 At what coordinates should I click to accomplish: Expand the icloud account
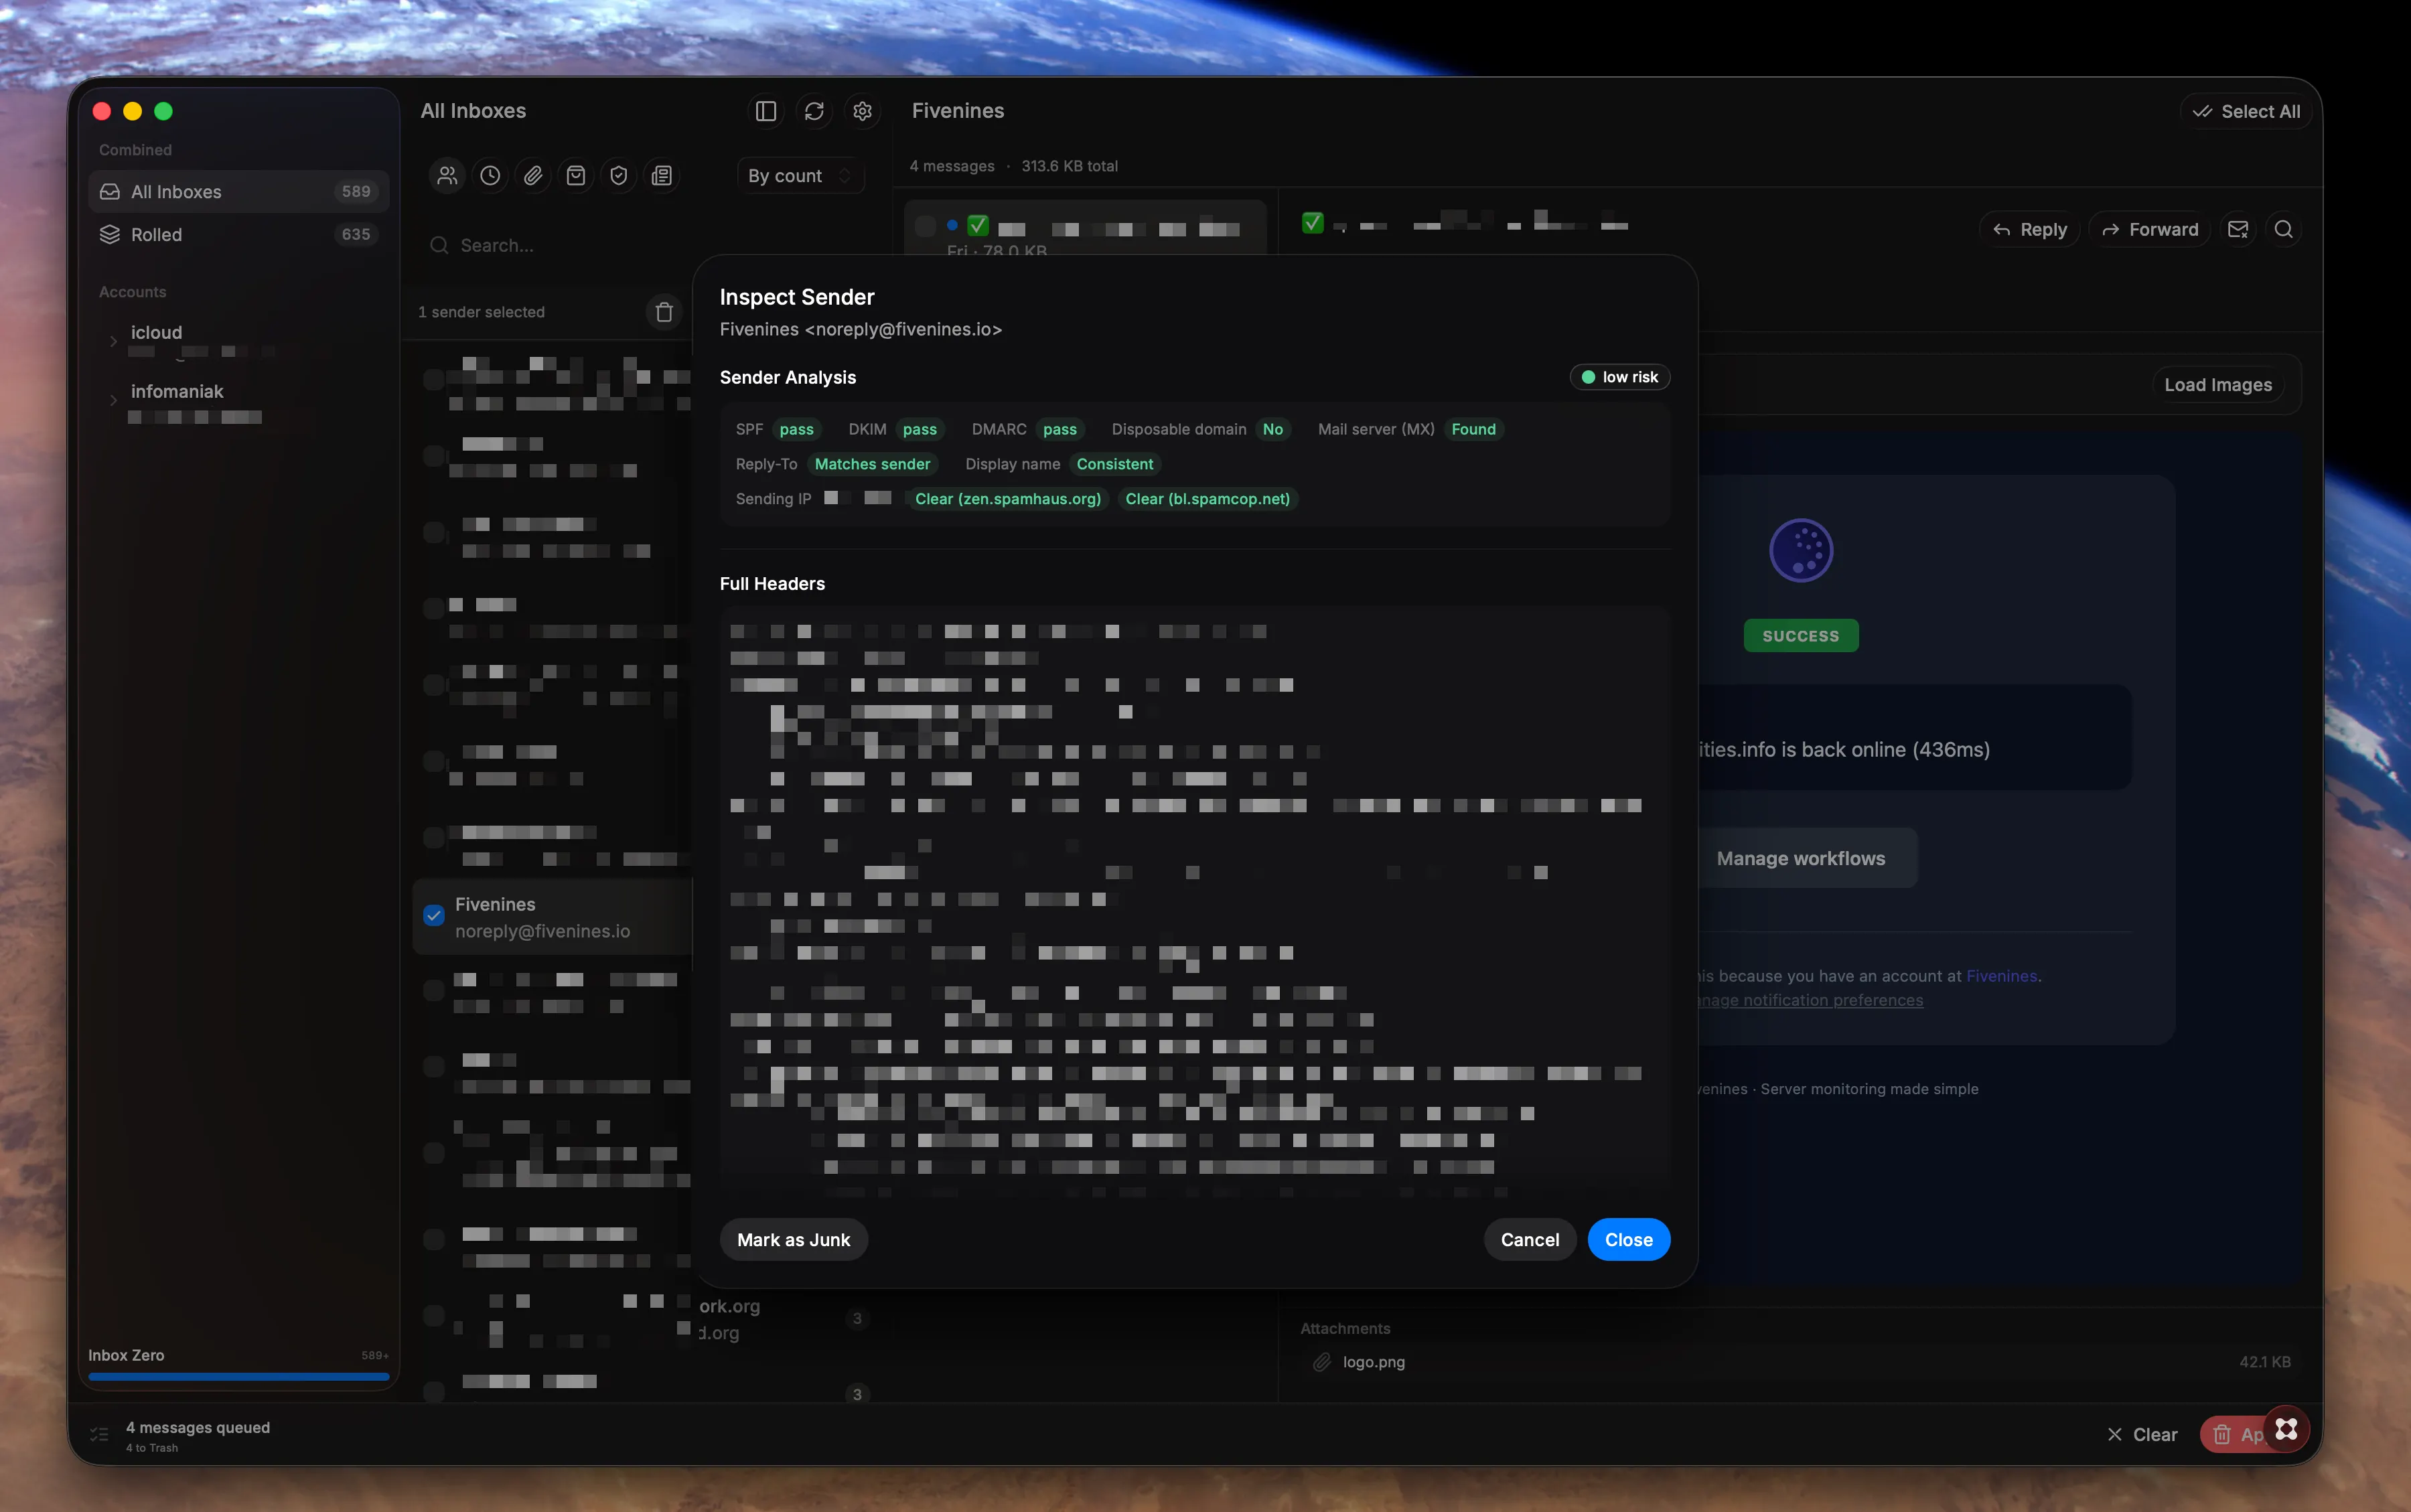tap(113, 341)
